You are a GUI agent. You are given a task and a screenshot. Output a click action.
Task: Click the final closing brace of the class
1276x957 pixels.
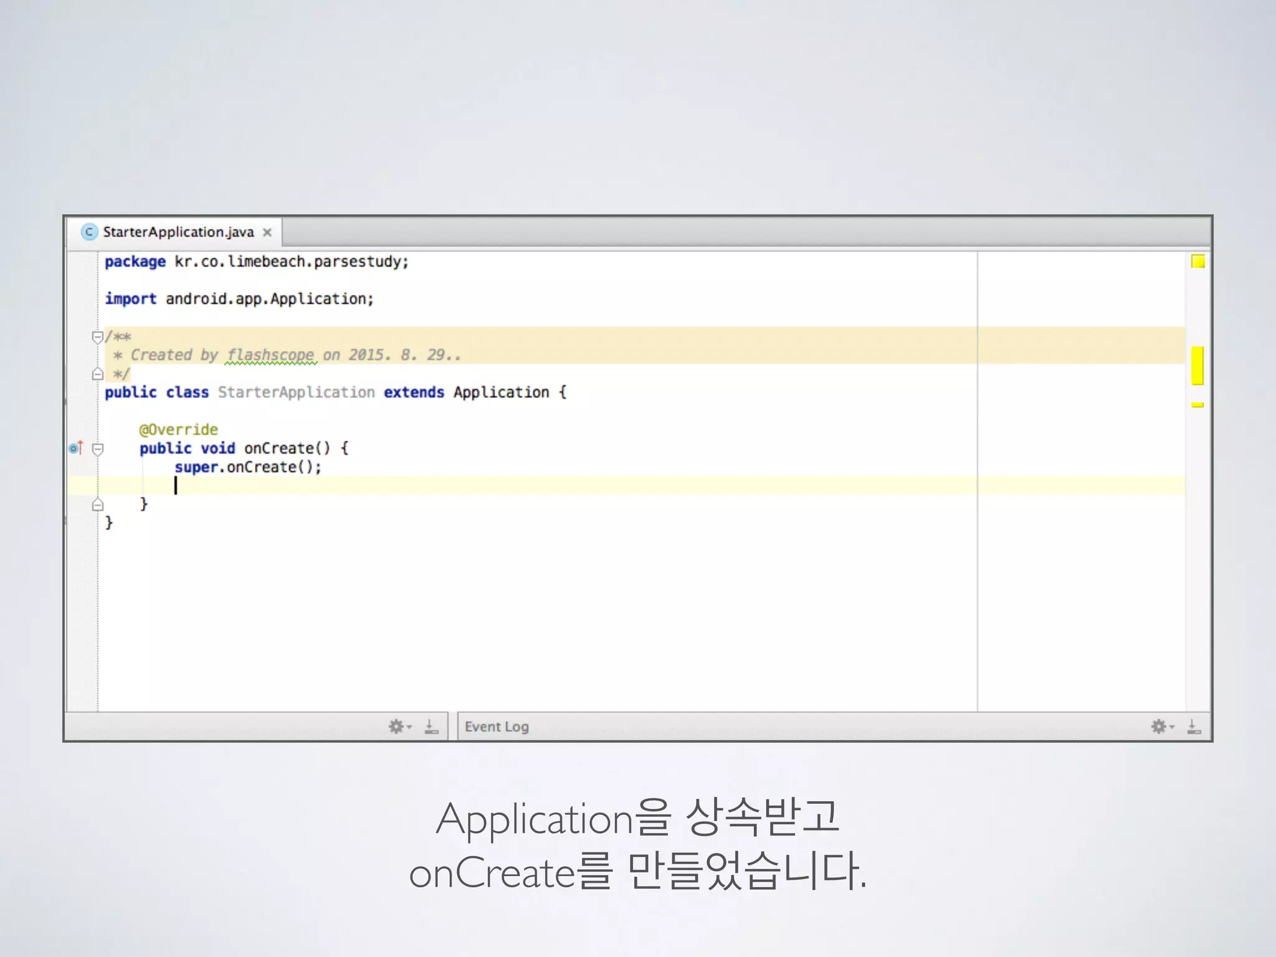coord(109,523)
